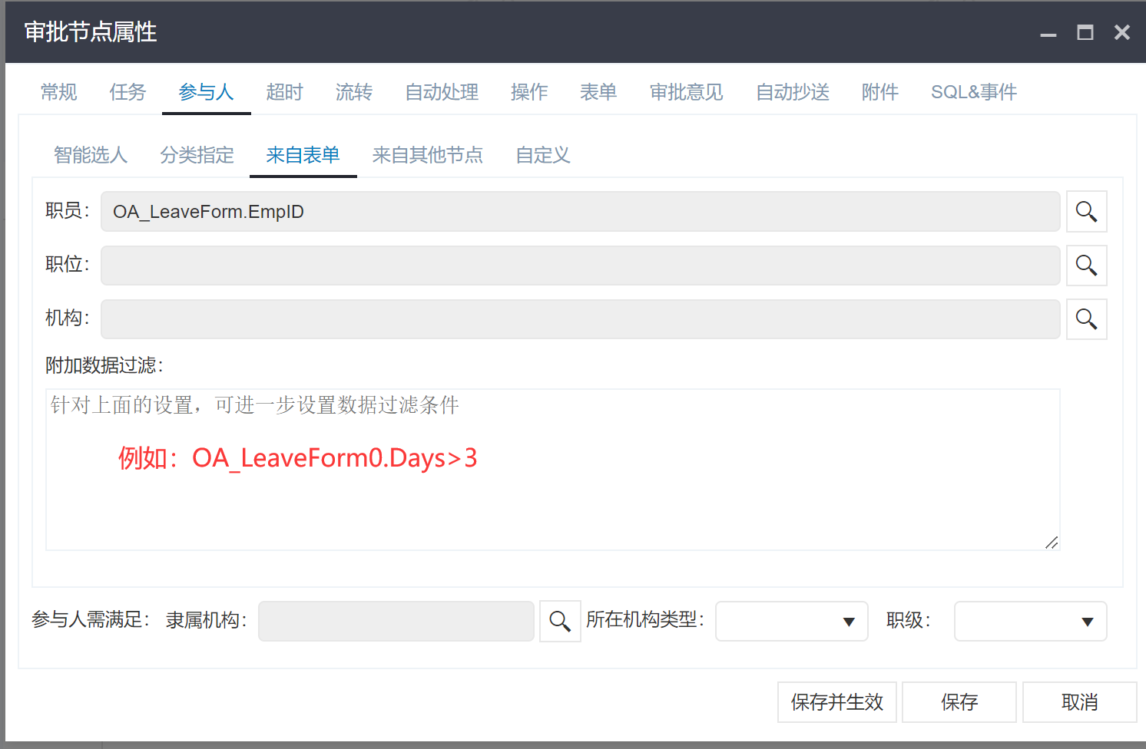The image size is (1146, 749).
Task: Click the 职员 field containing OA_LeaveForm.EmpID
Action: coord(580,212)
